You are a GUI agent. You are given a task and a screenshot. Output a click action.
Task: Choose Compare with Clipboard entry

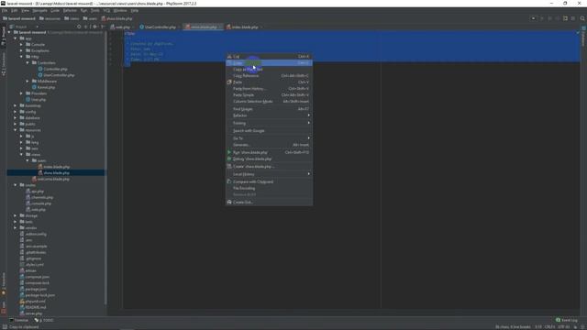269,181
